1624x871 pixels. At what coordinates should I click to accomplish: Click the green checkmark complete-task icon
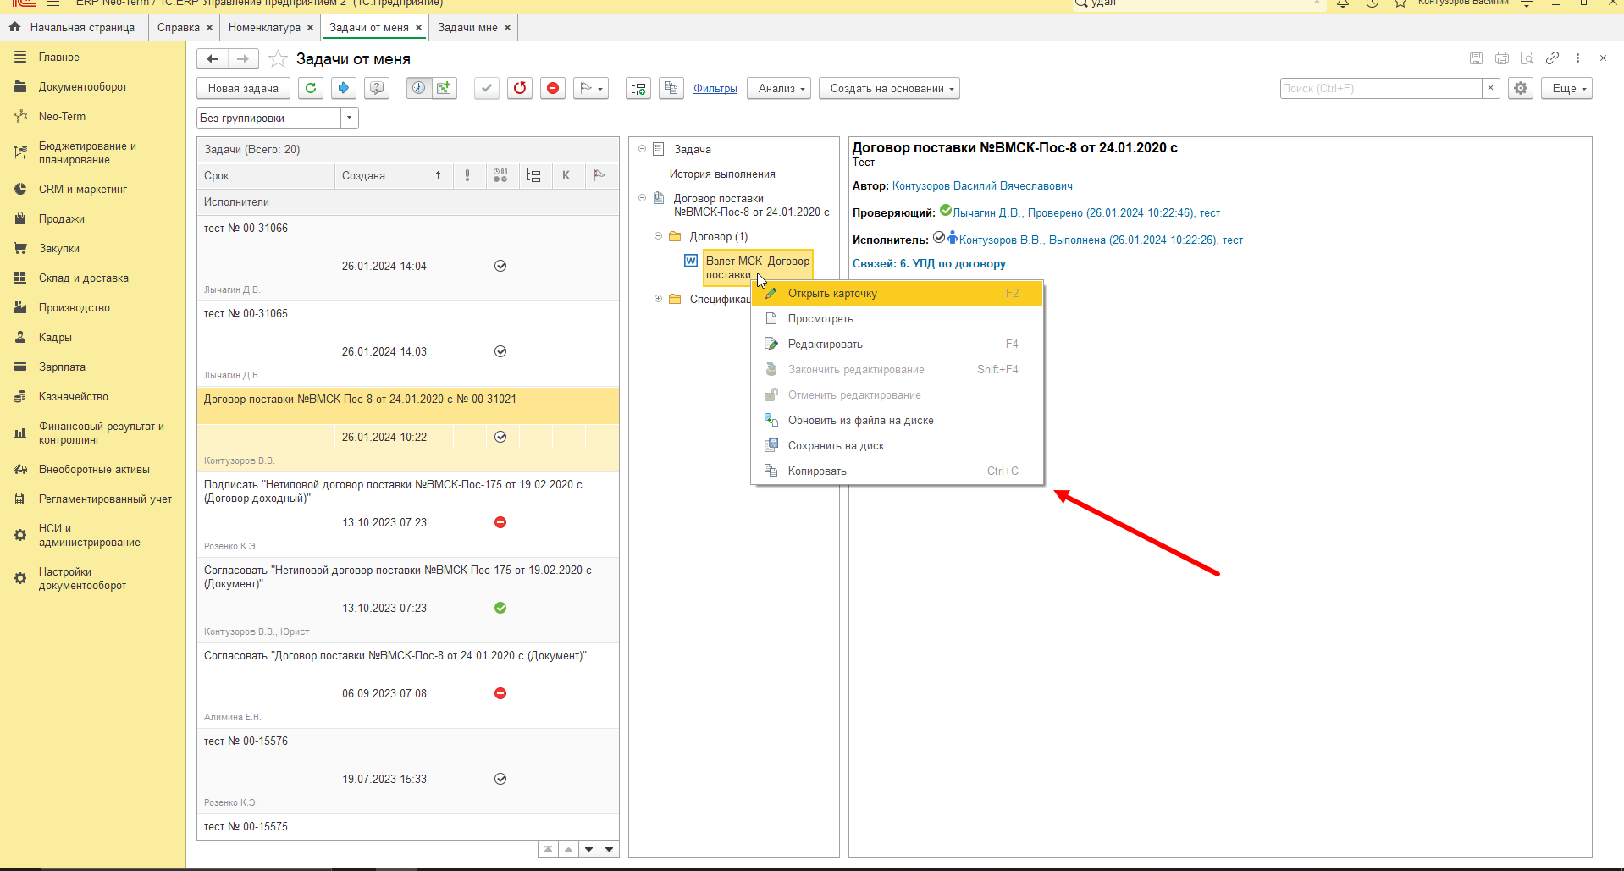coord(487,88)
